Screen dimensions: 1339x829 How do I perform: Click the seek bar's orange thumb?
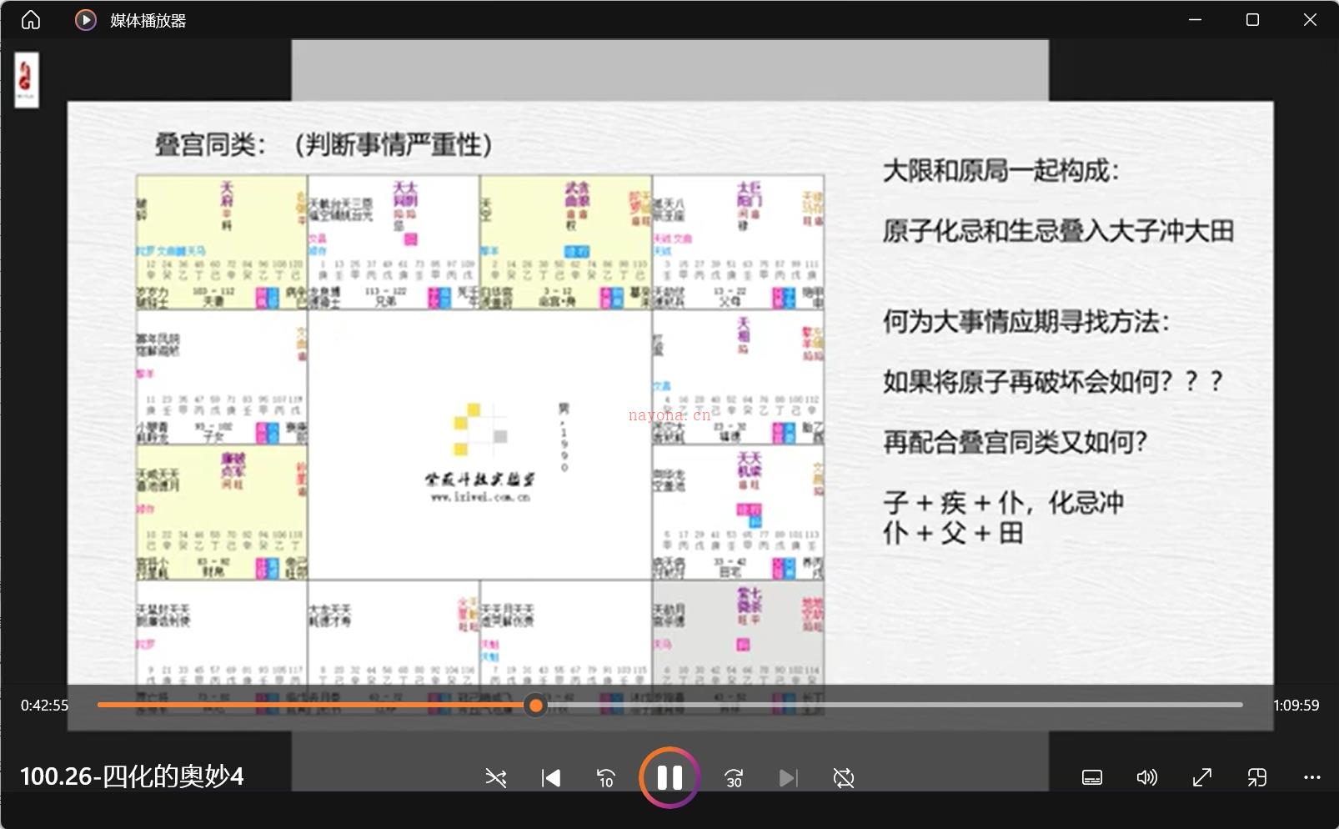tap(536, 706)
